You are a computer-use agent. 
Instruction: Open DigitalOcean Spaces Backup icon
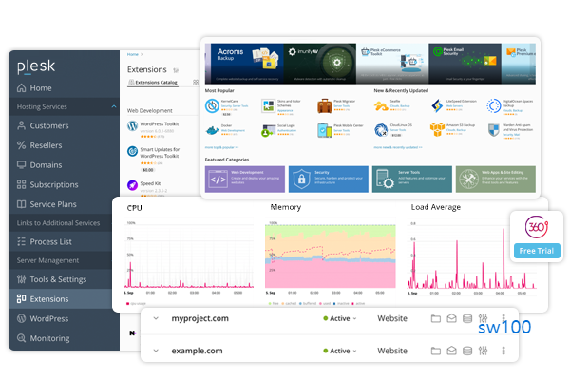point(494,105)
